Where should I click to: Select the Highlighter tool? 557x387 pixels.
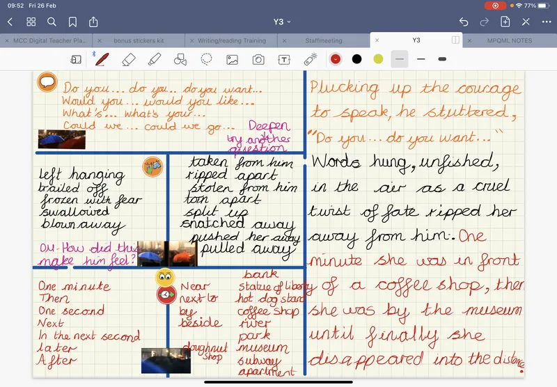pos(154,59)
